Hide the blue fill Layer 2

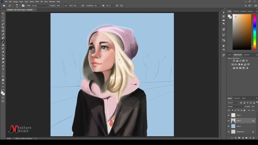229,126
